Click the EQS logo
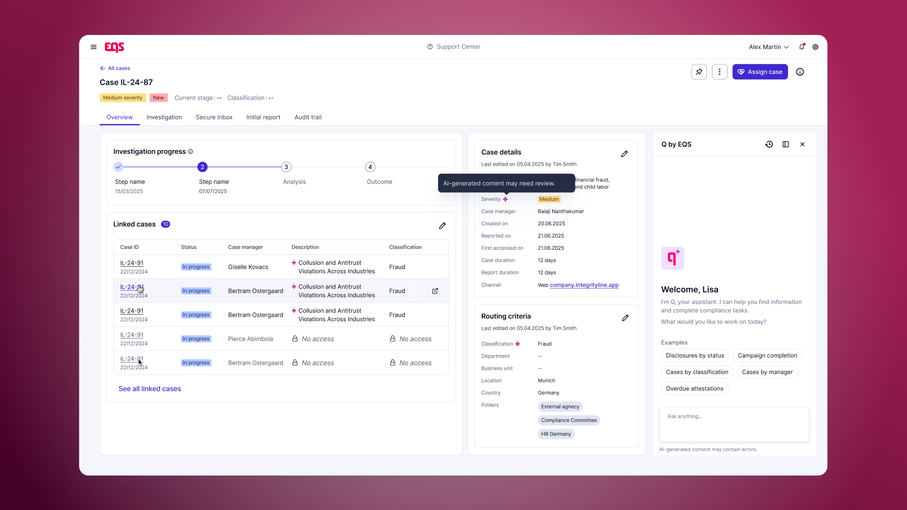907x510 pixels. click(x=114, y=47)
